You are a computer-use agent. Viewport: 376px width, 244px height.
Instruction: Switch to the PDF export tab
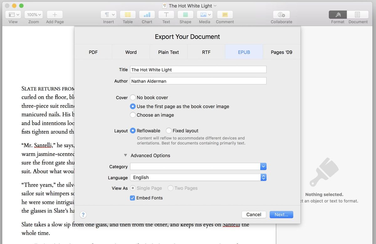pyautogui.click(x=93, y=52)
